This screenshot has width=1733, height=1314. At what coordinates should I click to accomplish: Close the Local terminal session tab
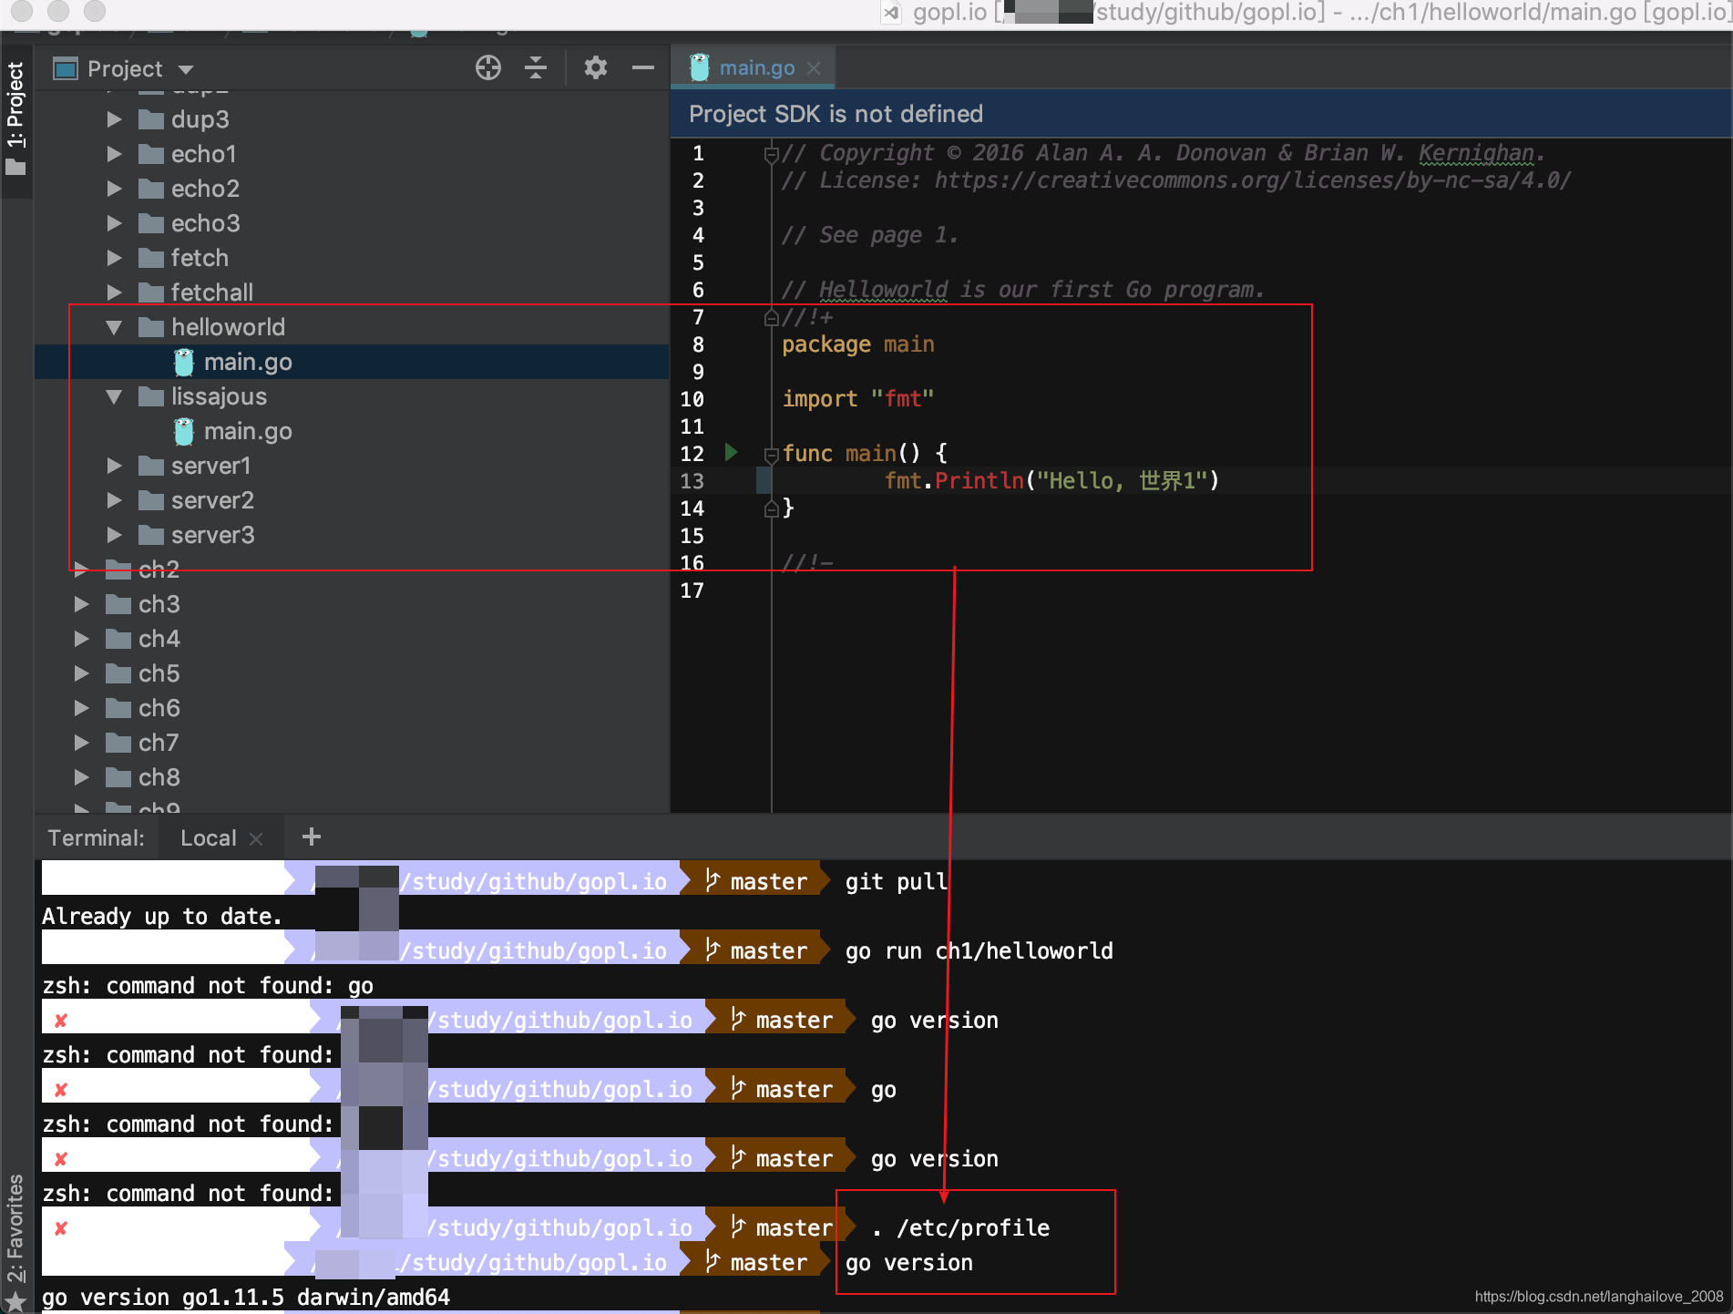pyautogui.click(x=256, y=839)
